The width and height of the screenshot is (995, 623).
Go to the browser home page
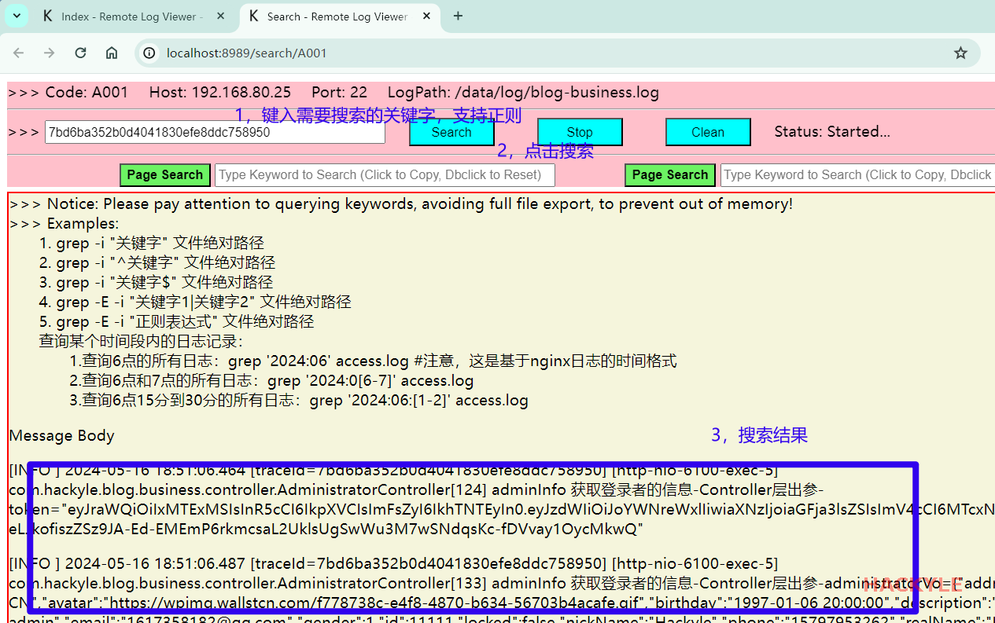tap(112, 53)
